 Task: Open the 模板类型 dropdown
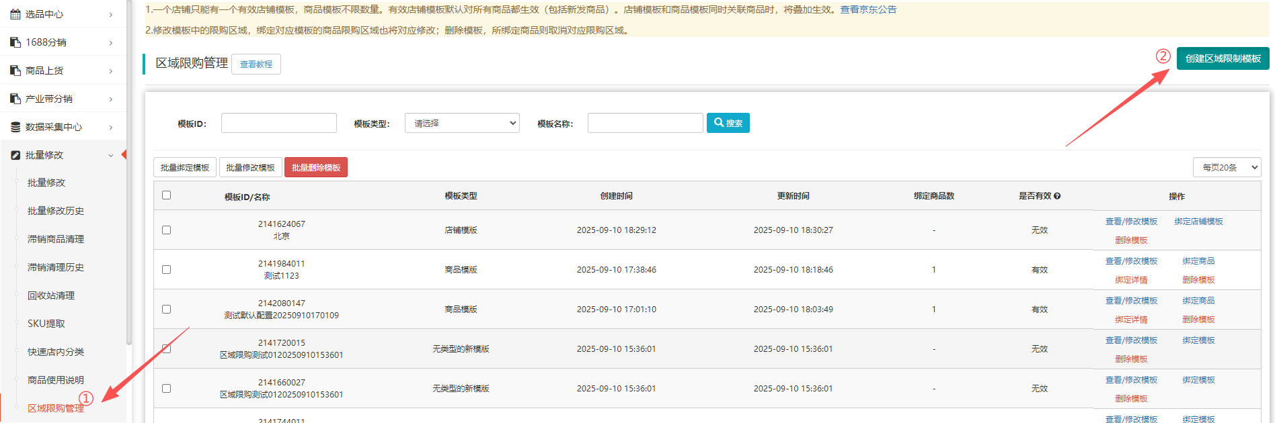point(462,124)
